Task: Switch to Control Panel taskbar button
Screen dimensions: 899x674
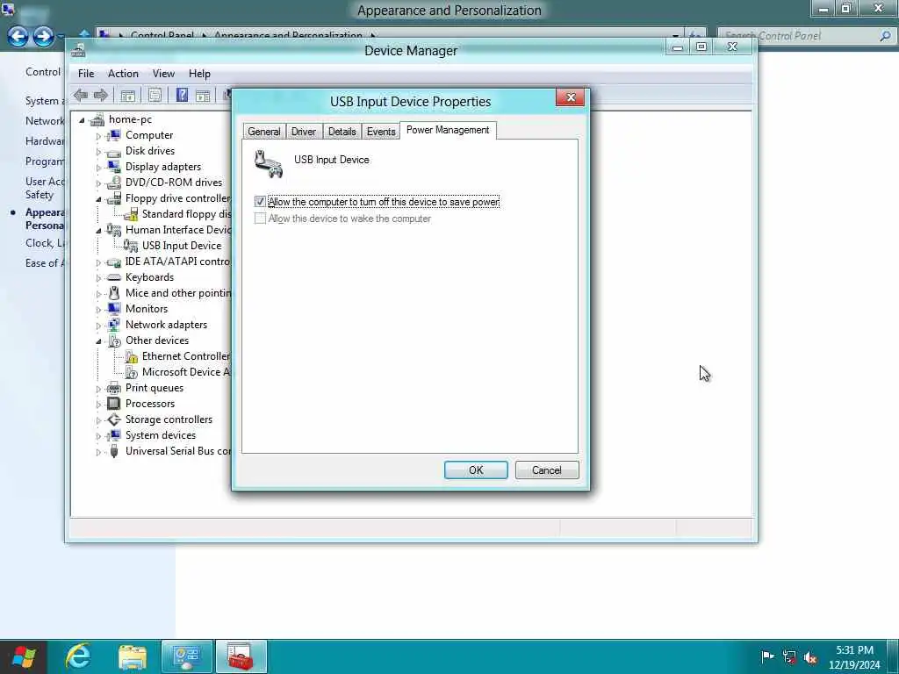Action: click(187, 656)
